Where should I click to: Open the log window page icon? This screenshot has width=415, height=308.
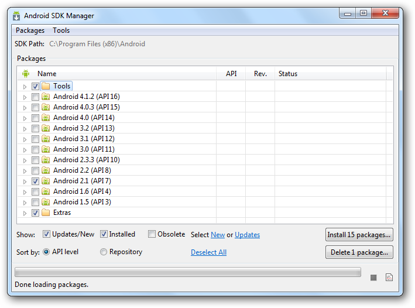389,278
